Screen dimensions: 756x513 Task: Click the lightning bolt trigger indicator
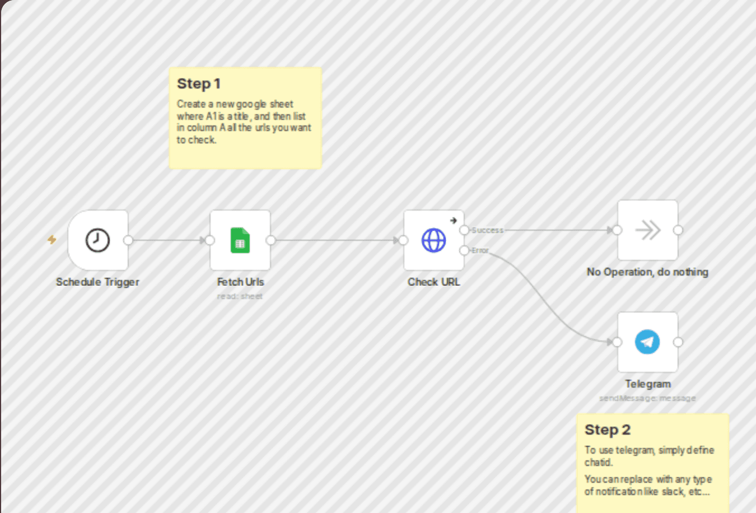pyautogui.click(x=52, y=240)
